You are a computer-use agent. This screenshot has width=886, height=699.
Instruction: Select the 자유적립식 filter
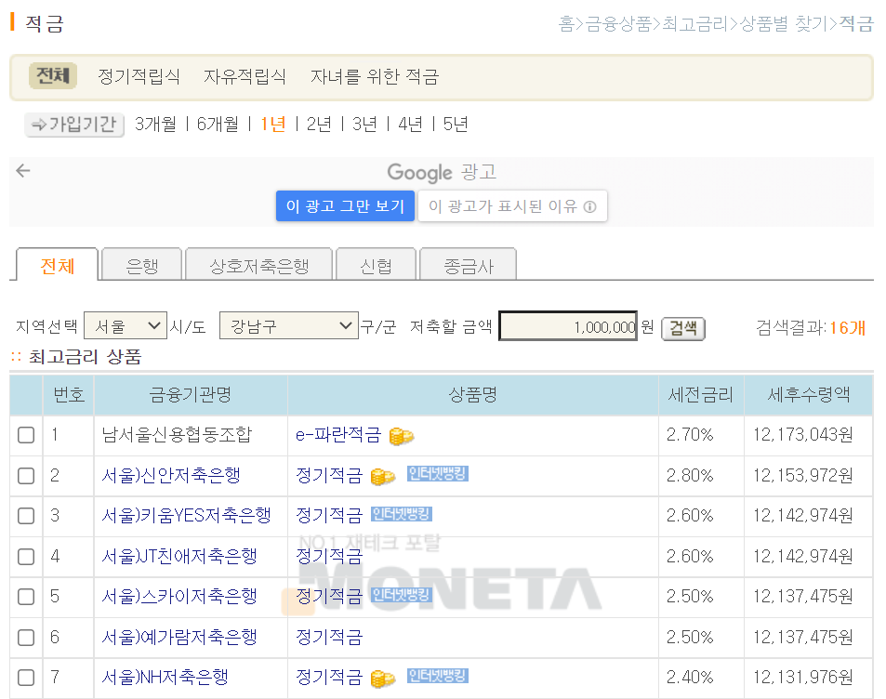pos(245,76)
